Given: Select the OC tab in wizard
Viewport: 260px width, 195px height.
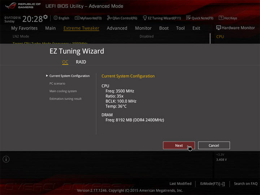Looking at the screenshot, I should coord(65,62).
